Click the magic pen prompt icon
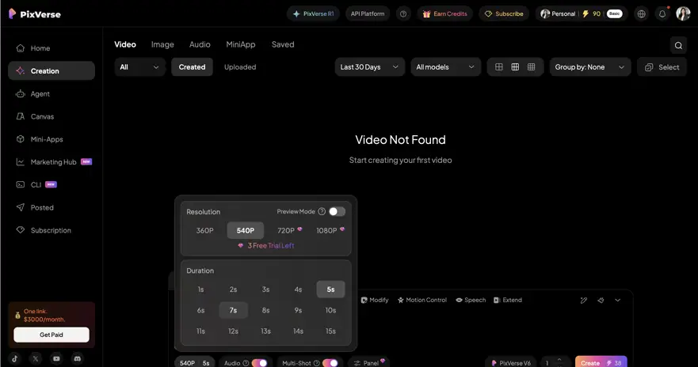 (584, 301)
